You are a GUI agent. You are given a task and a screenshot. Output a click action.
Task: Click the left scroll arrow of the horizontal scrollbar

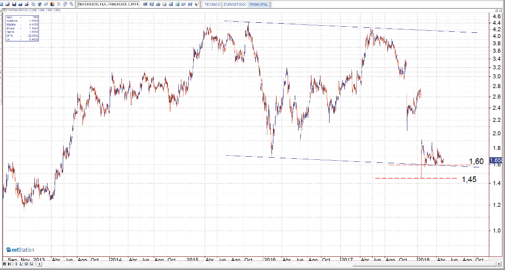(x=39, y=264)
